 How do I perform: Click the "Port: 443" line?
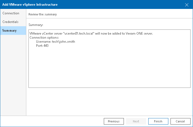click(42, 46)
